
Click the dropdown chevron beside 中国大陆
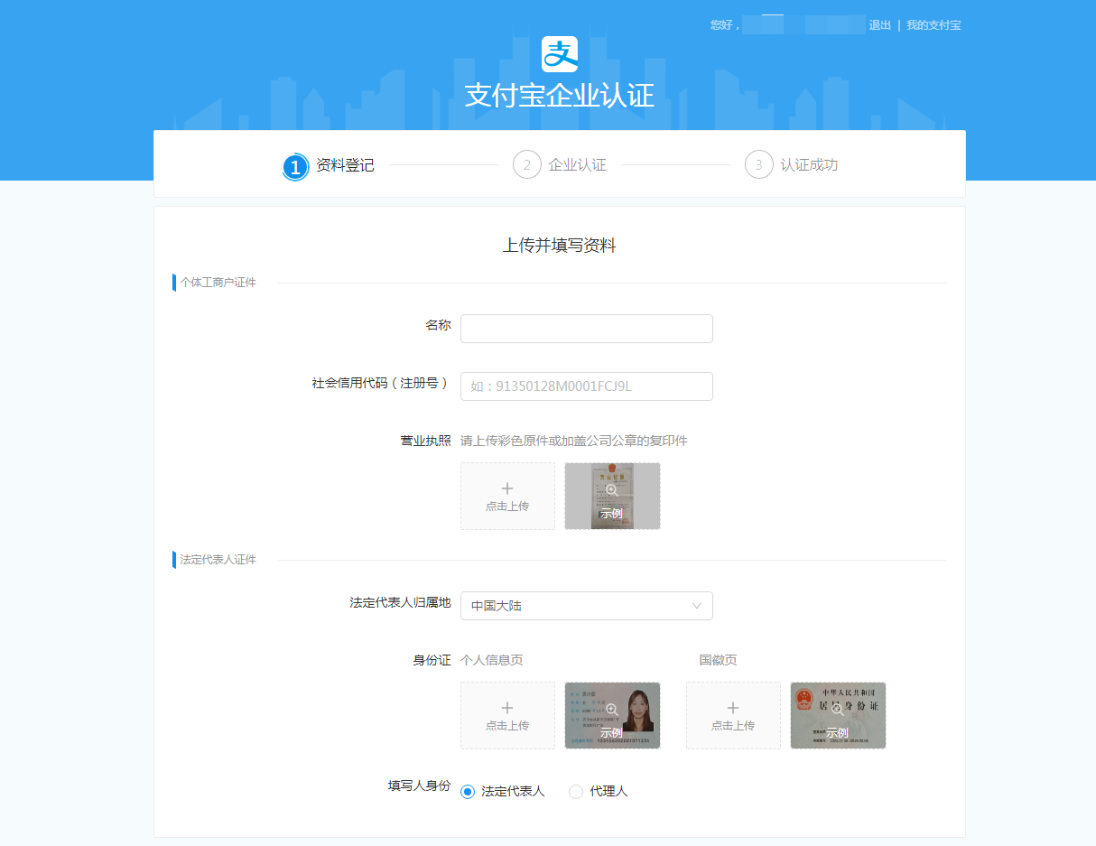(696, 606)
